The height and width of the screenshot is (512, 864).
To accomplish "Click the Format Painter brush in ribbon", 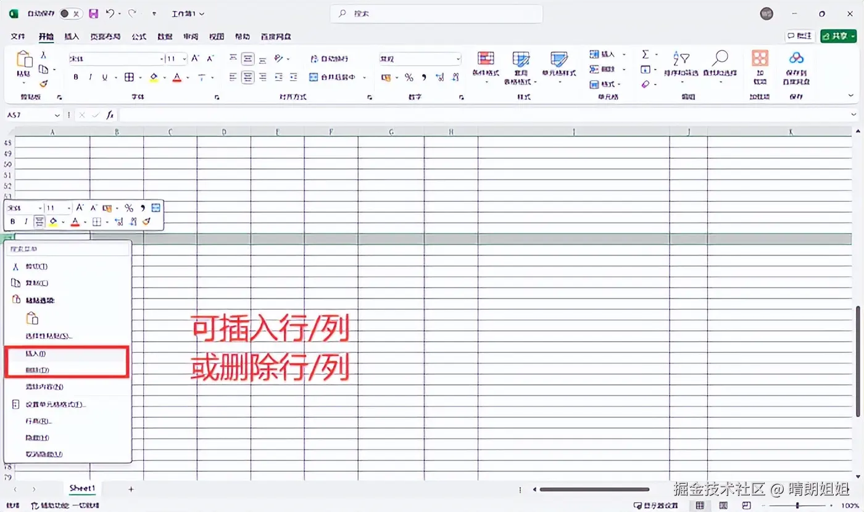I will pyautogui.click(x=44, y=83).
